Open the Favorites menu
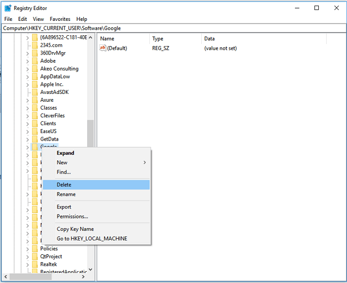The width and height of the screenshot is (347, 283). coord(60,19)
